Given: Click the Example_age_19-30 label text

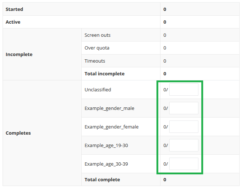Looking at the screenshot, I should click(106, 146).
